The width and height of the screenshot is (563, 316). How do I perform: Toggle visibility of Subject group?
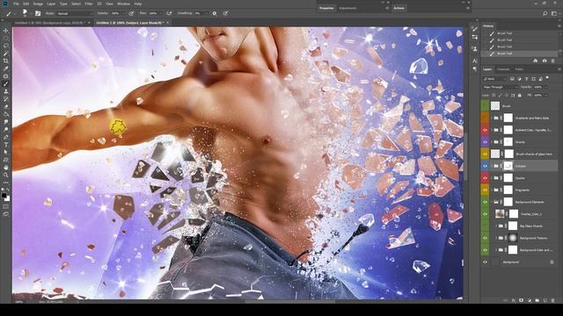pos(485,166)
